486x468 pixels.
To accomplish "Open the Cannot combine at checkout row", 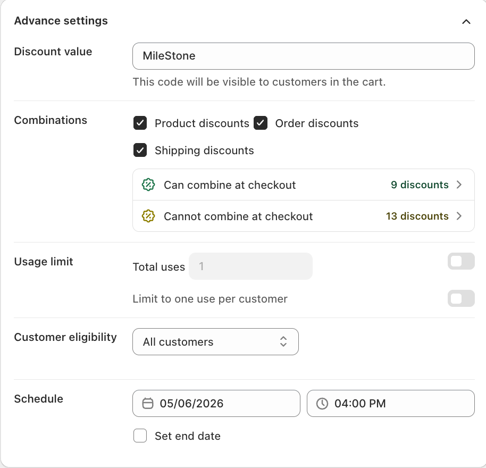I will coord(304,216).
